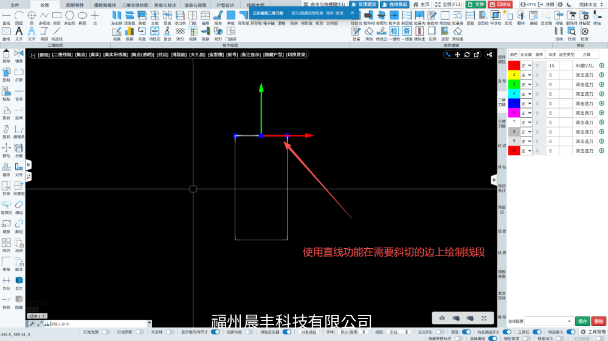Toggle 天空球 sky sphere switch
Image resolution: width=608 pixels, height=341 pixels.
[170, 332]
